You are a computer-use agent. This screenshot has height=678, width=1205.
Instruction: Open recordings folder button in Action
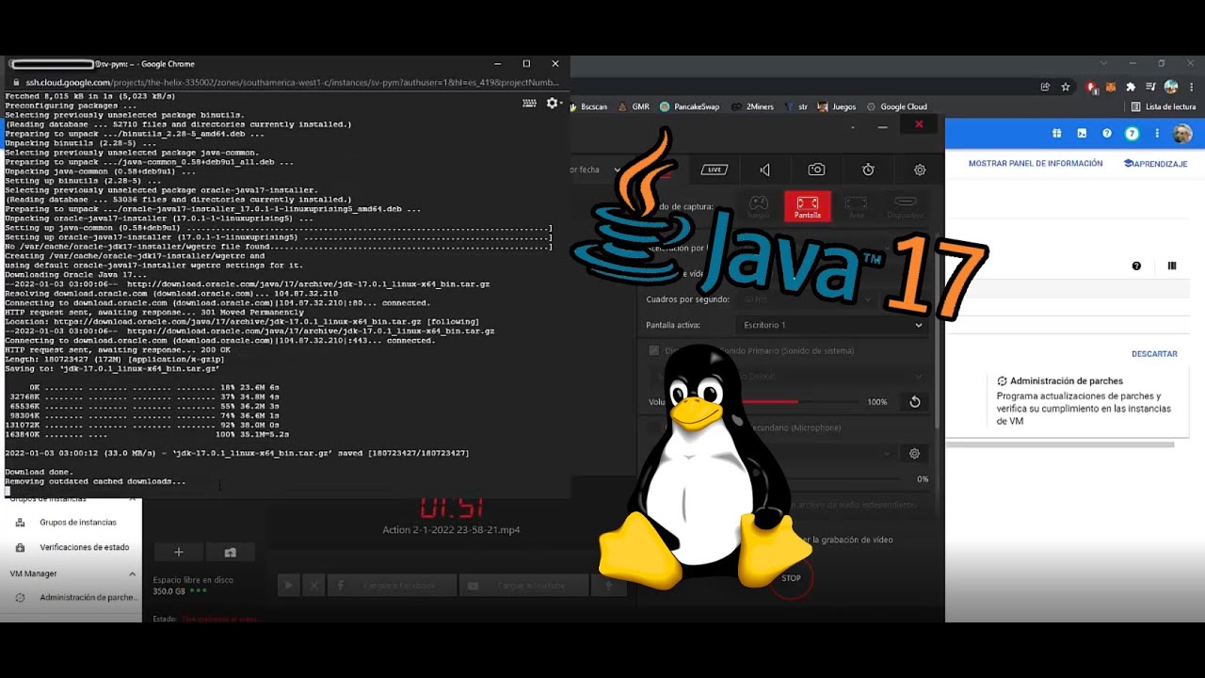point(230,552)
